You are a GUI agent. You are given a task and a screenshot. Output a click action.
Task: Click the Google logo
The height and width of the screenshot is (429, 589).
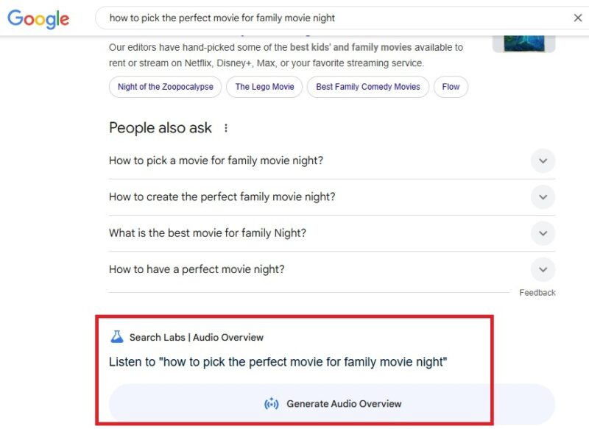[x=38, y=19]
